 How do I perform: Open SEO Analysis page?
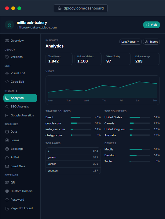[x=20, y=107]
